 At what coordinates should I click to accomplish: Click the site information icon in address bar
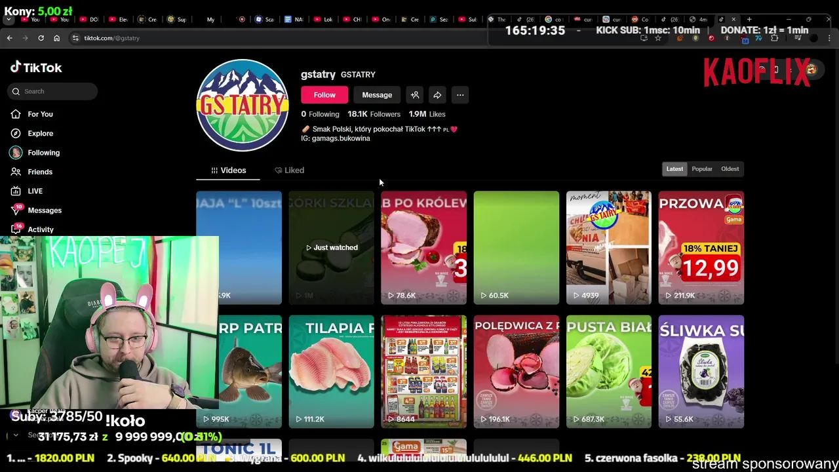pos(75,38)
